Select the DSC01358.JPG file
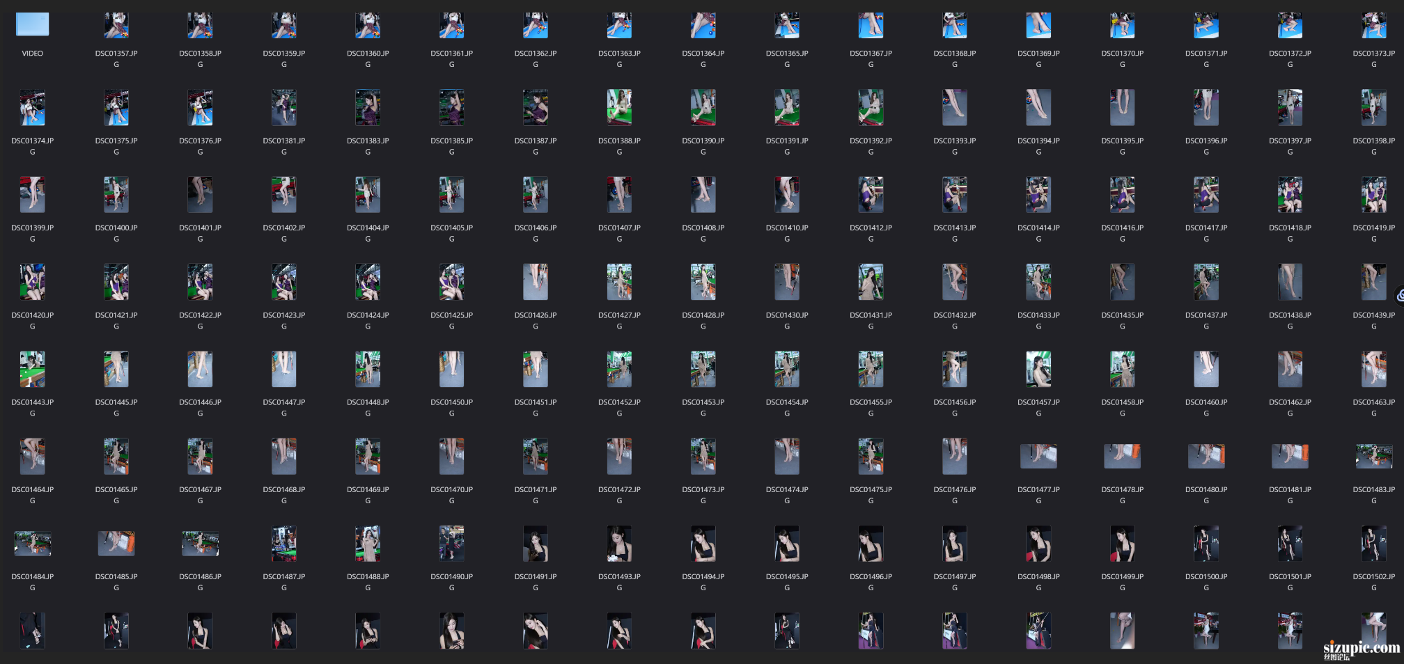This screenshot has width=1404, height=664. point(200,25)
